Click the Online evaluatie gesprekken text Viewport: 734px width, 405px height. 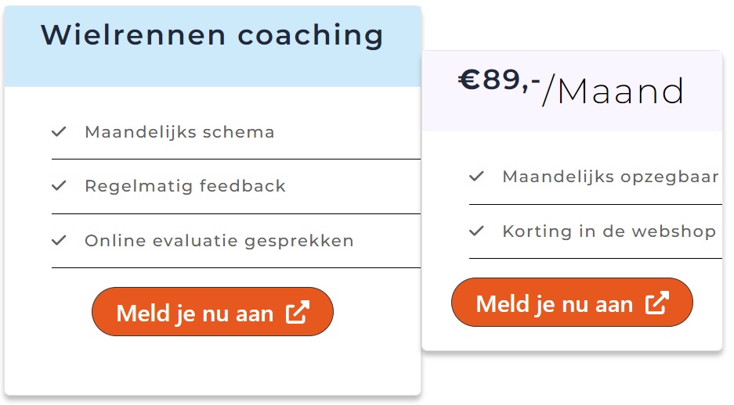coord(219,241)
